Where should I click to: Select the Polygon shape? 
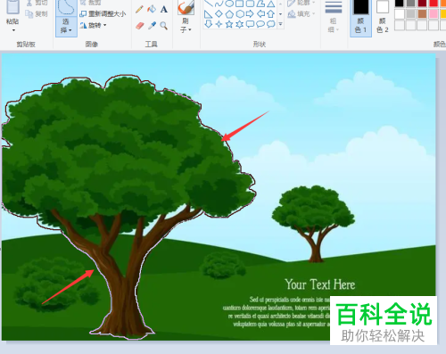tap(260, 4)
